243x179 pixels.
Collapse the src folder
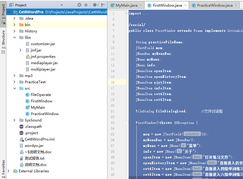(14, 88)
